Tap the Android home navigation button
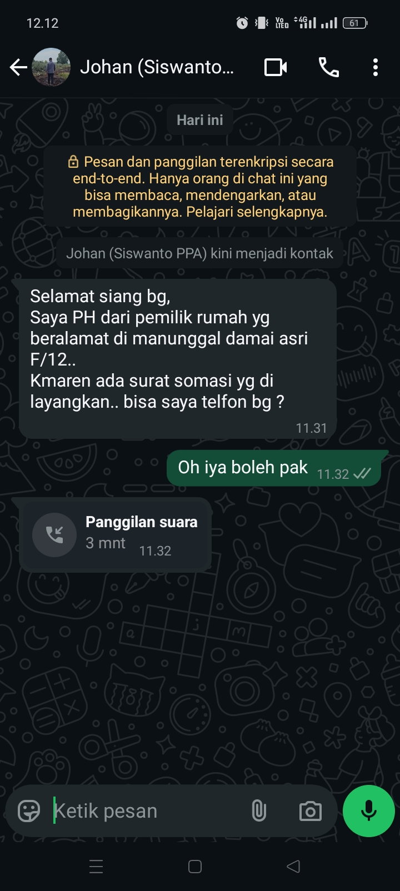400x891 pixels. click(195, 867)
